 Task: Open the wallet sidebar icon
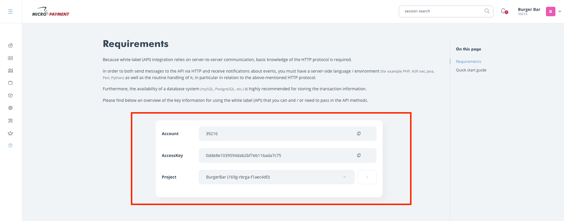point(10,83)
